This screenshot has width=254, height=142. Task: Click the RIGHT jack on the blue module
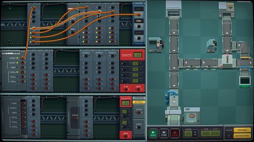pyautogui.click(x=139, y=38)
